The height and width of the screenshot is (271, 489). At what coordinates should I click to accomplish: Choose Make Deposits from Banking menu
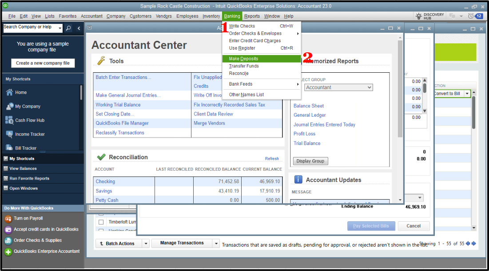[261, 59]
